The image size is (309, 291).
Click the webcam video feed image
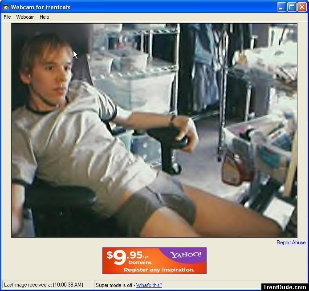point(154,130)
